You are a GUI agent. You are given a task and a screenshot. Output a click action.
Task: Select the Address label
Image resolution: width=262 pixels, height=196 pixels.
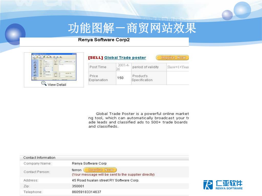(x=31, y=180)
